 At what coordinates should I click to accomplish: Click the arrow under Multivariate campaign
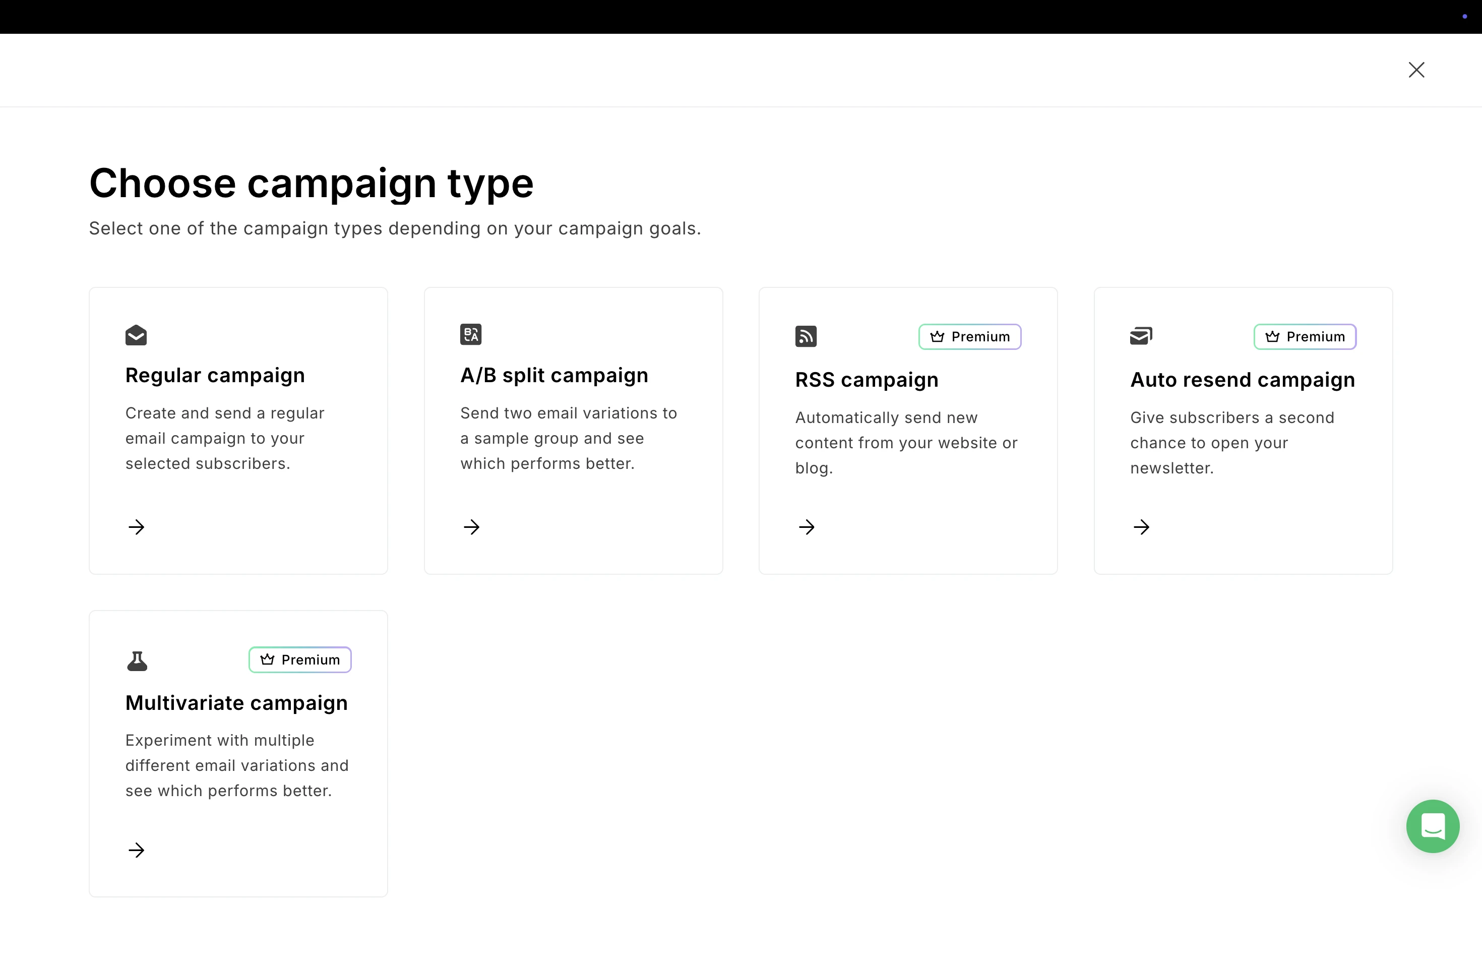[137, 850]
